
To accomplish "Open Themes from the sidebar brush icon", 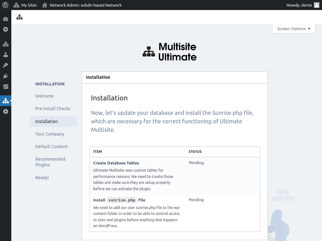I will point(6,65).
